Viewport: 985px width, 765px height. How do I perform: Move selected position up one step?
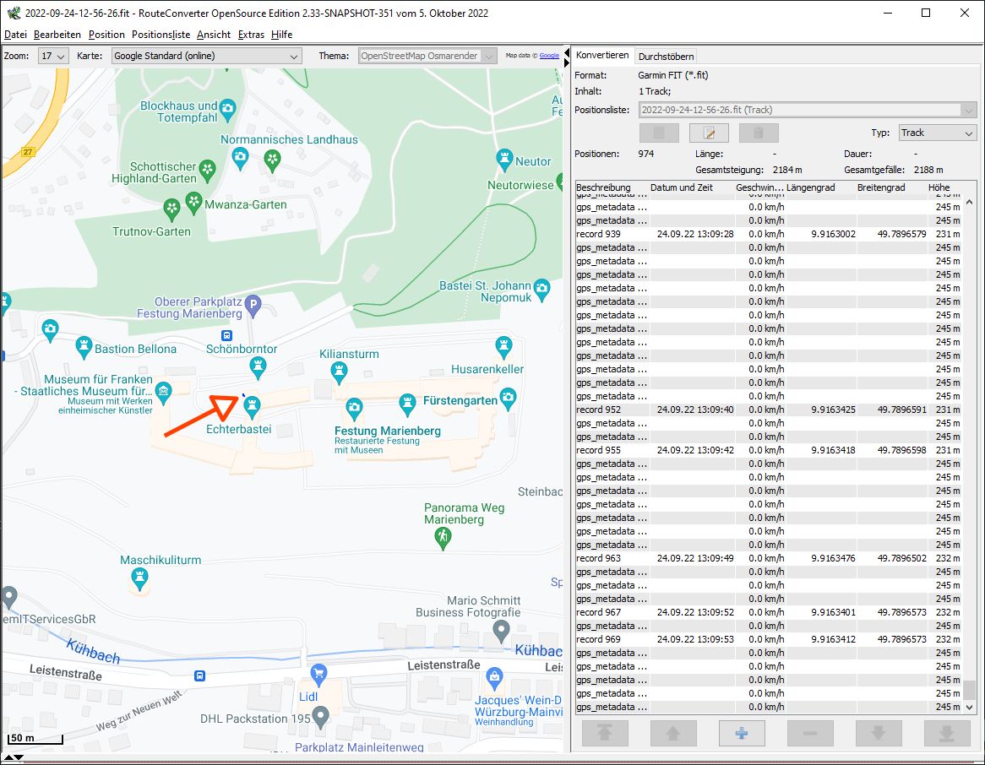[672, 733]
